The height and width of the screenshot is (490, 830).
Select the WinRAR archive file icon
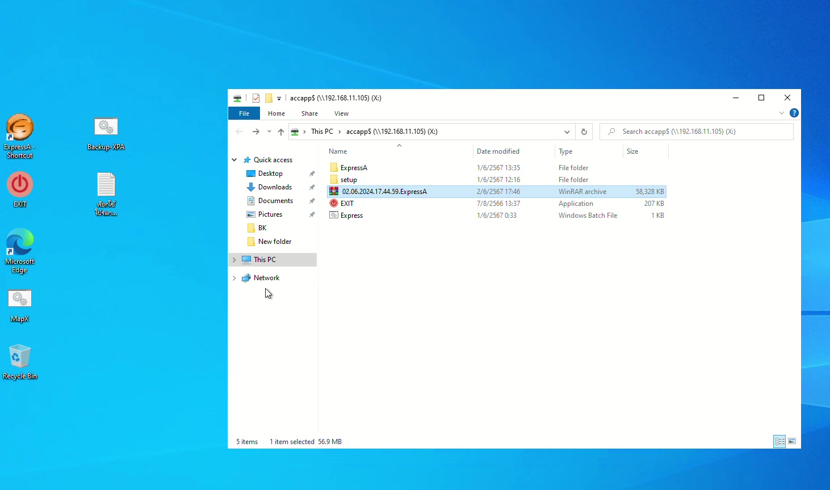[x=334, y=192]
